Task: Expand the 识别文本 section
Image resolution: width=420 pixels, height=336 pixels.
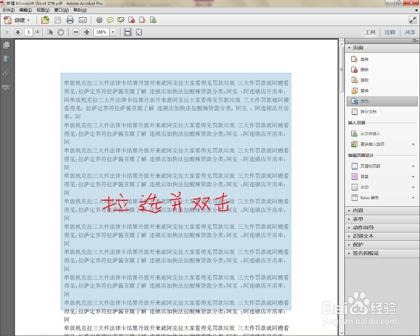Action: pyautogui.click(x=382, y=236)
